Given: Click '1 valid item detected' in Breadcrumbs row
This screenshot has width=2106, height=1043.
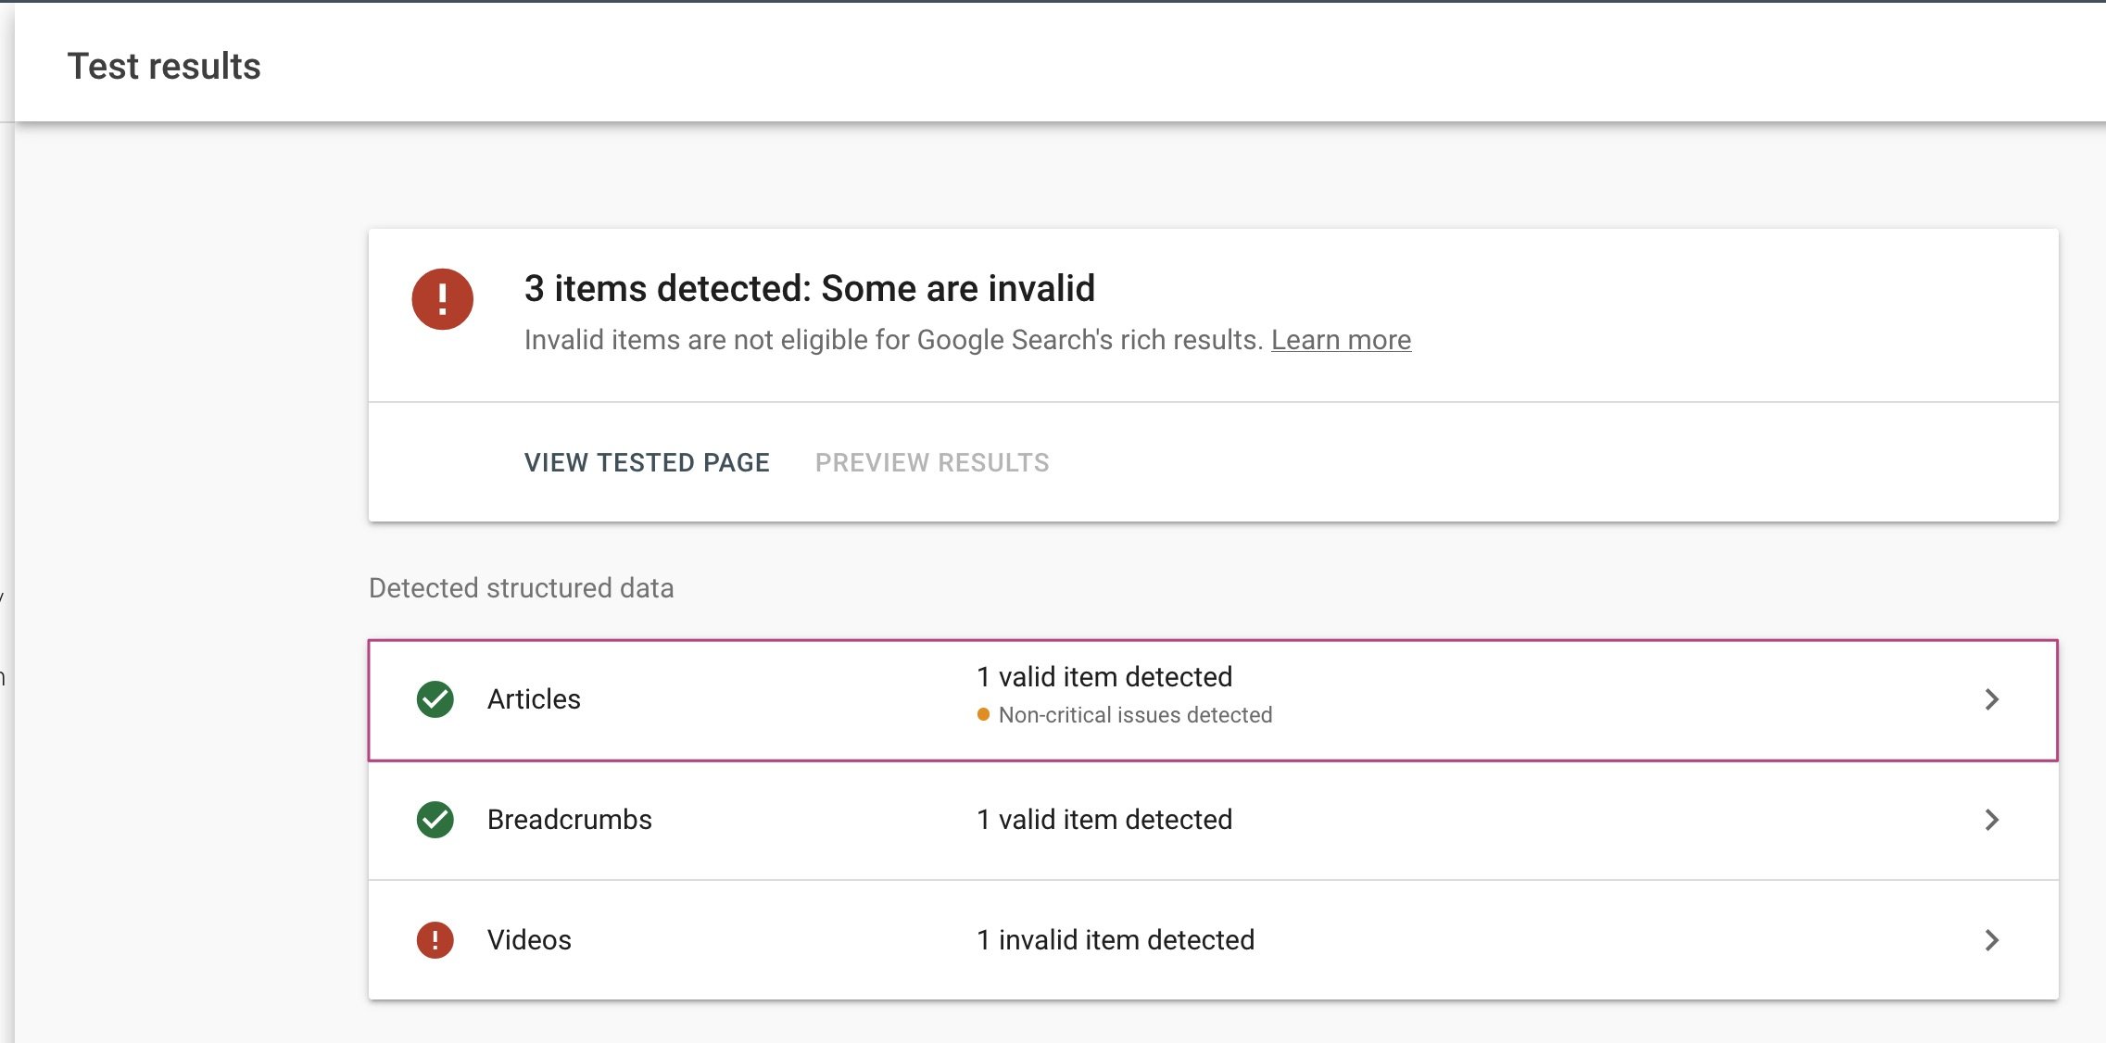Looking at the screenshot, I should (1103, 820).
